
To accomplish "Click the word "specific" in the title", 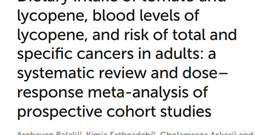I will (45, 54).
